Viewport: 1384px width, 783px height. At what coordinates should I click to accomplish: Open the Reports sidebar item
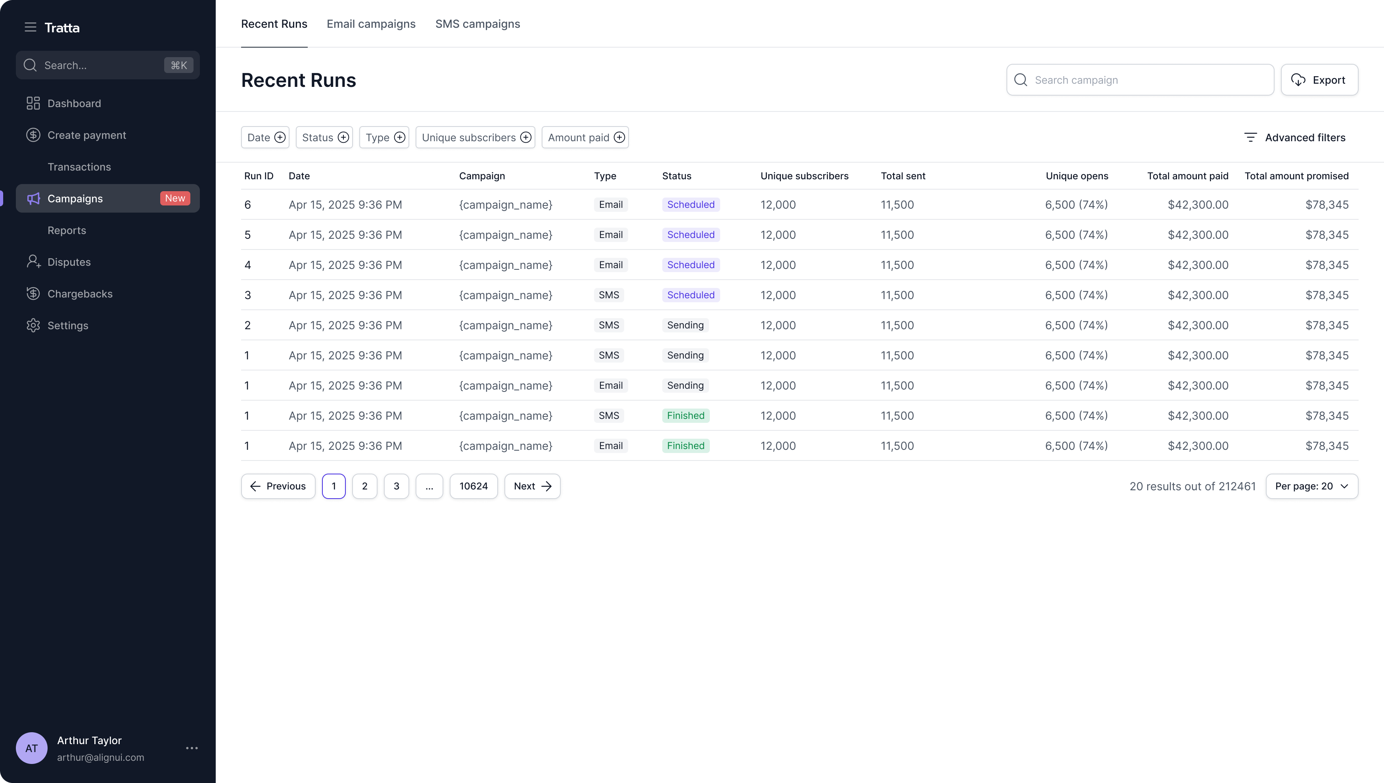[67, 230]
